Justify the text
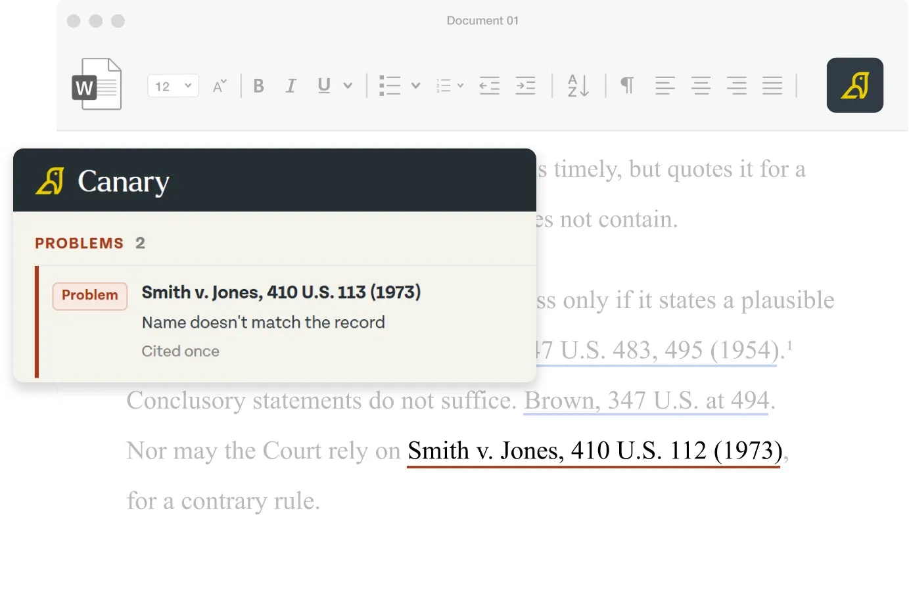This screenshot has height=607, width=909. 772,85
